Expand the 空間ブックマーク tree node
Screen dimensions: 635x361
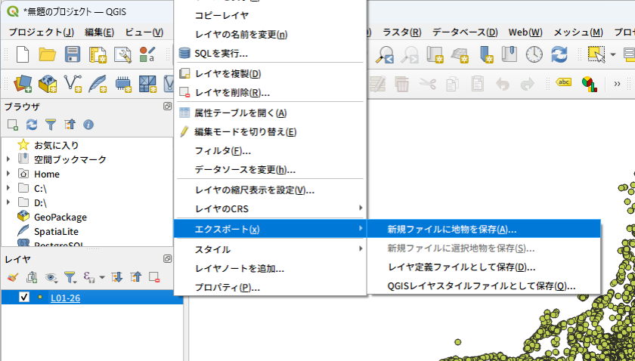(x=8, y=159)
